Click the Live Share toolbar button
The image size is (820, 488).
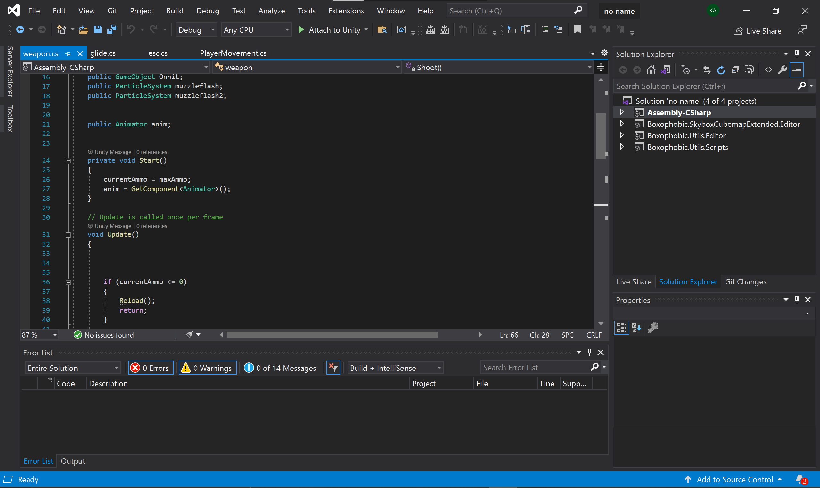[757, 31]
